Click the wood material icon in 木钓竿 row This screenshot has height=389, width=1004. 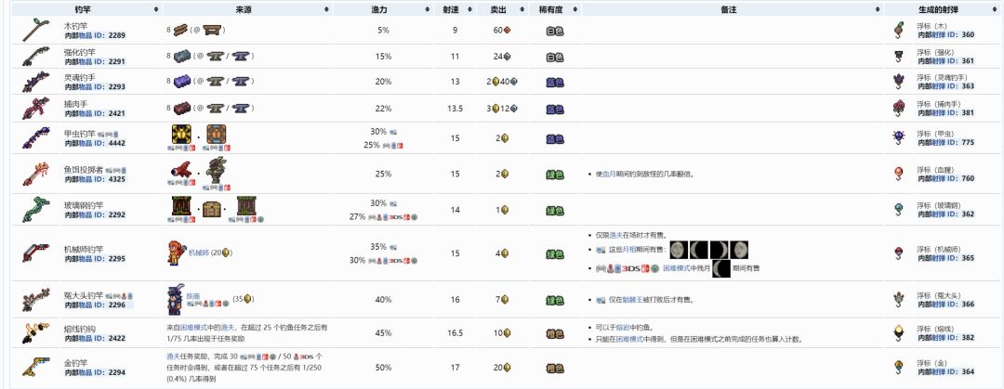tap(180, 30)
